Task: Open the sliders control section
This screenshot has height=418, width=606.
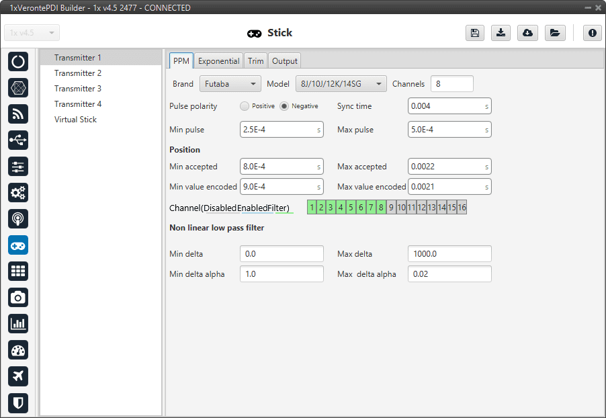Action: pyautogui.click(x=18, y=166)
